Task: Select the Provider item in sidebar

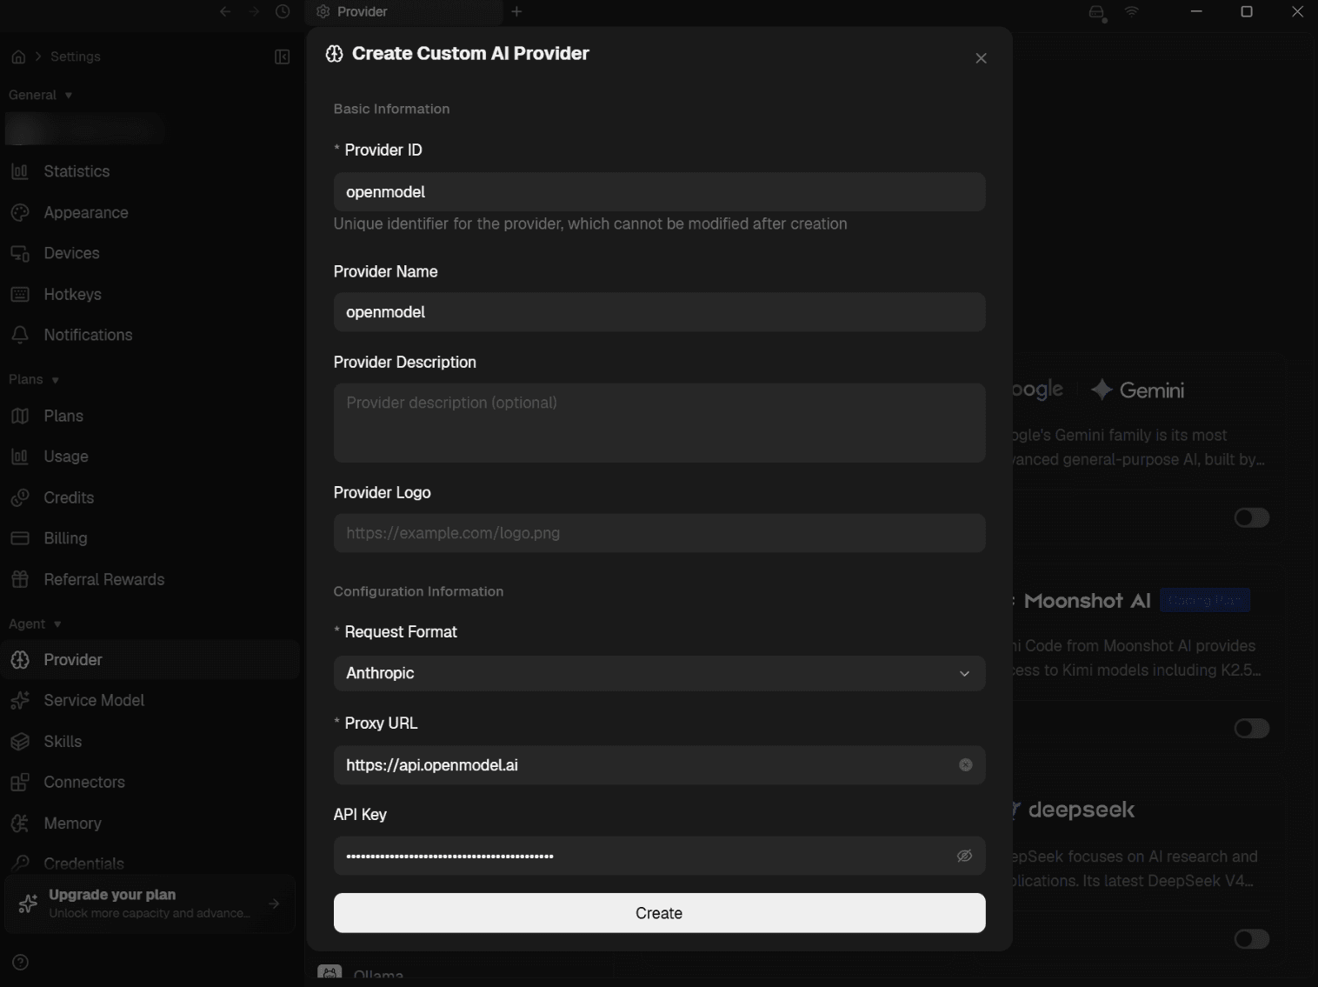Action: (x=150, y=659)
